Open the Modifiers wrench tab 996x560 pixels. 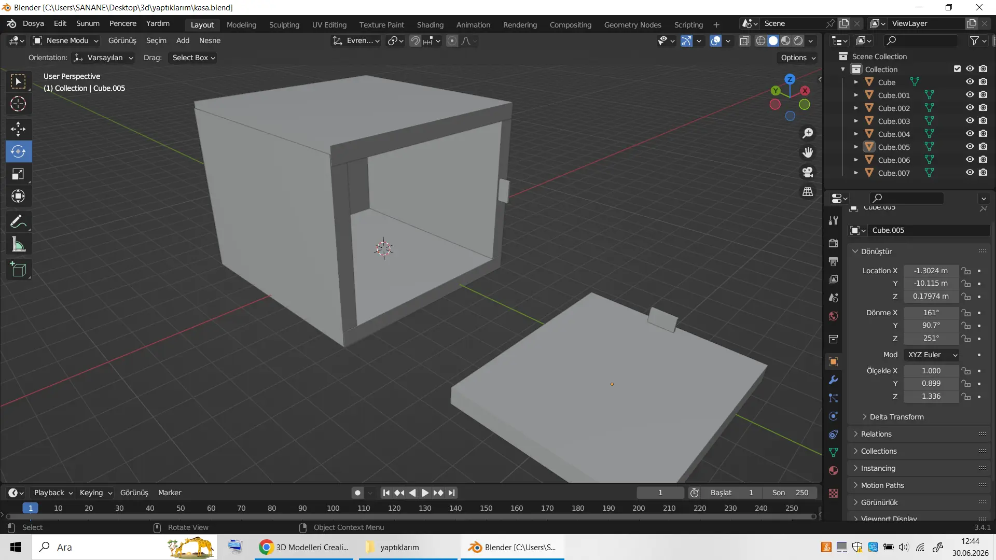point(833,380)
